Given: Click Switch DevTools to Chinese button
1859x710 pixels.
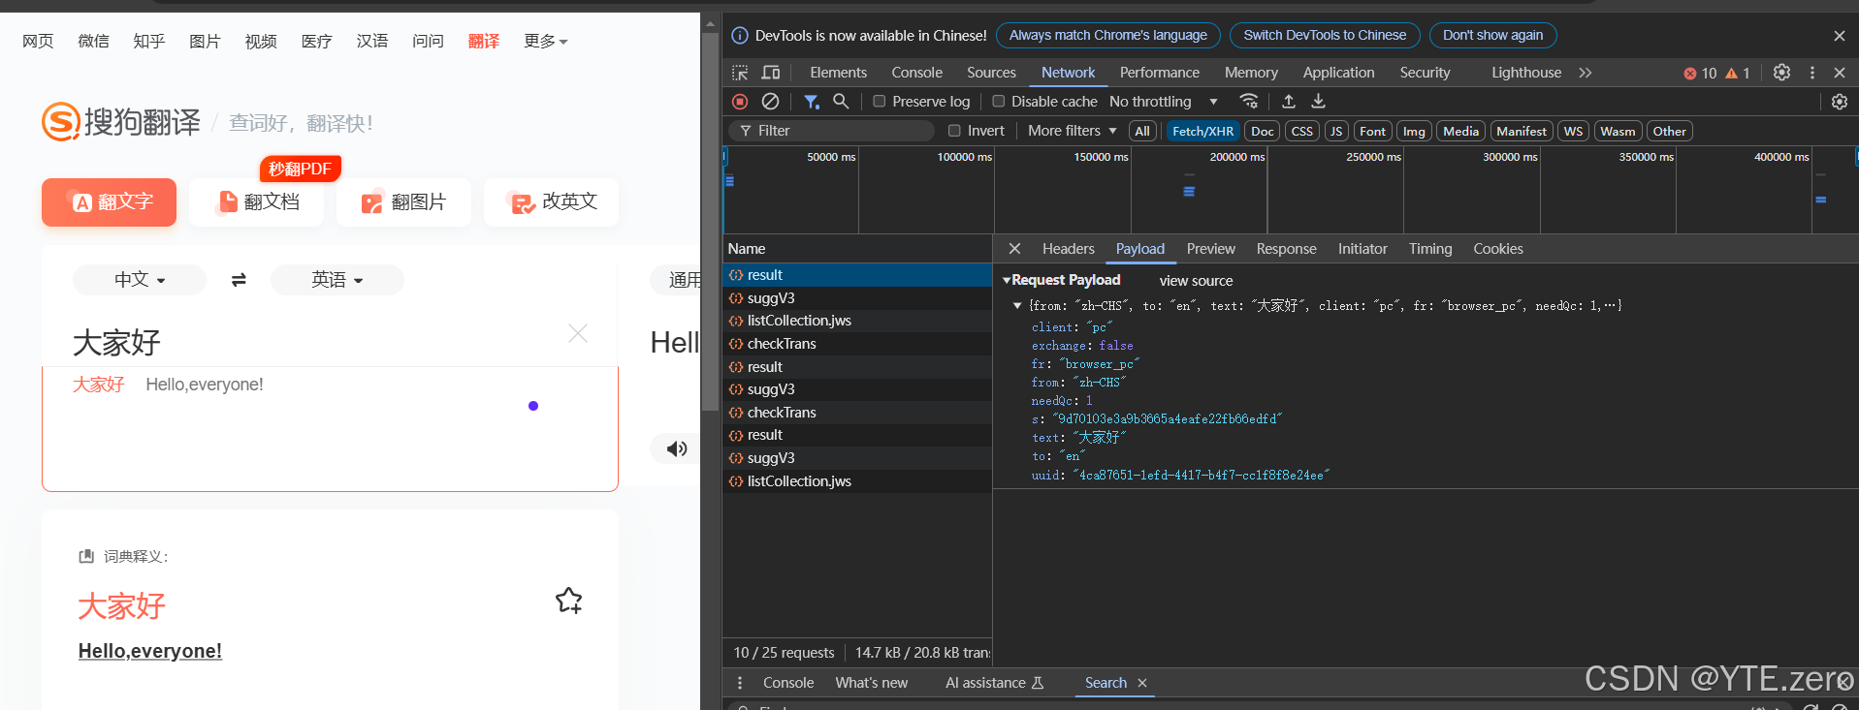Looking at the screenshot, I should 1325,36.
